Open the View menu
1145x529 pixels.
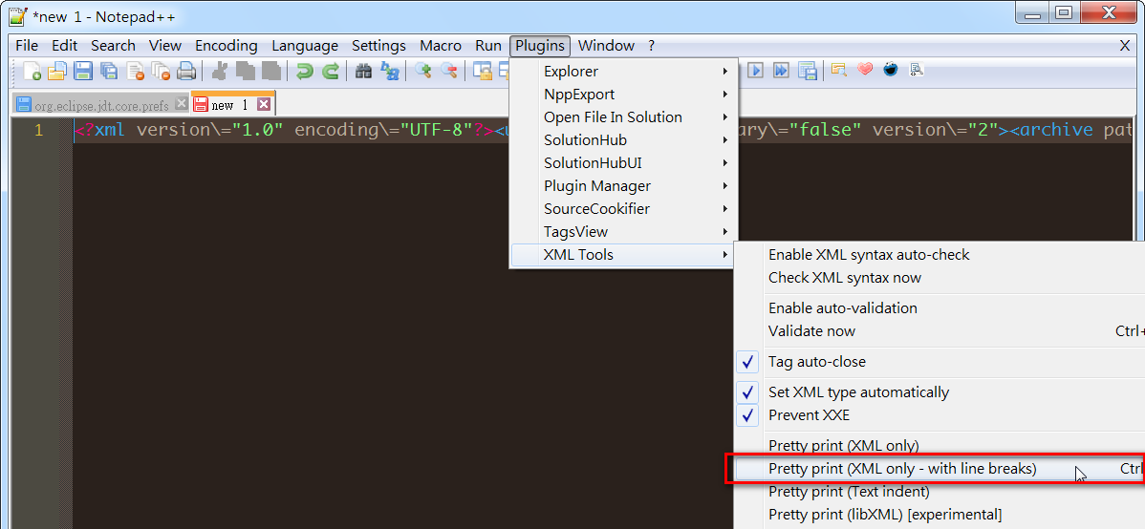pos(165,46)
